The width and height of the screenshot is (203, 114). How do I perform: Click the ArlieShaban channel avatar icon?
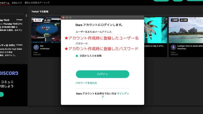[36, 47]
